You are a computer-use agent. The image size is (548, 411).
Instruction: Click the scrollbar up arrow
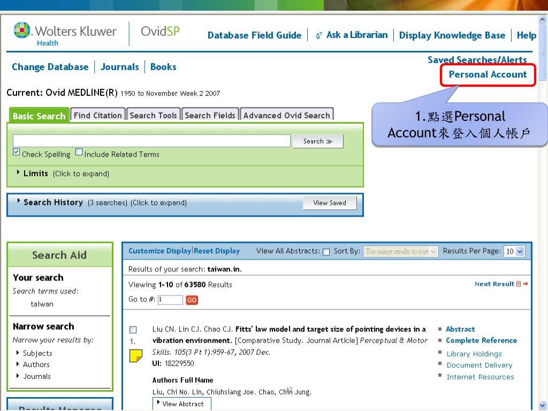coord(543,19)
